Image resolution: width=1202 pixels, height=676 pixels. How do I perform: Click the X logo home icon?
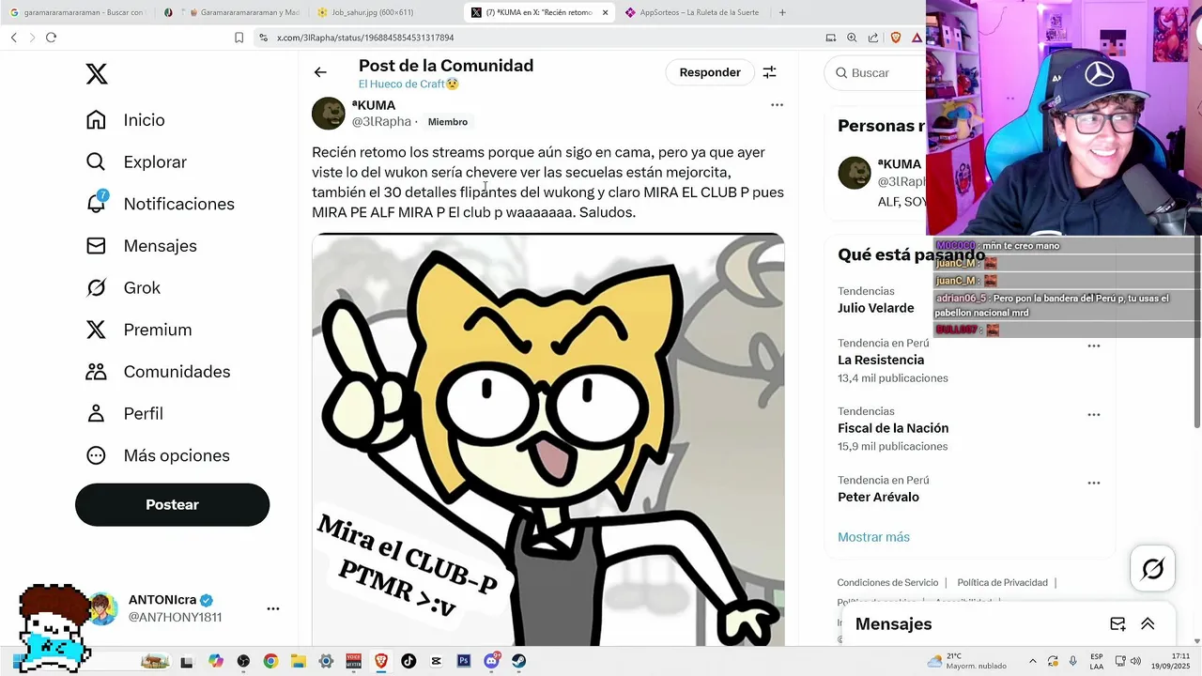pyautogui.click(x=97, y=74)
